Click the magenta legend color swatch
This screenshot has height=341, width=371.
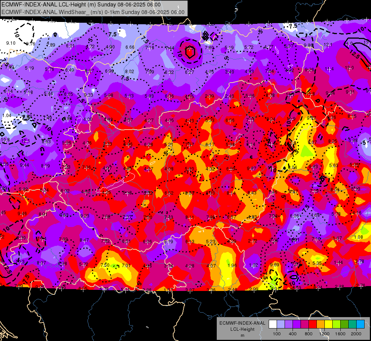(305, 324)
